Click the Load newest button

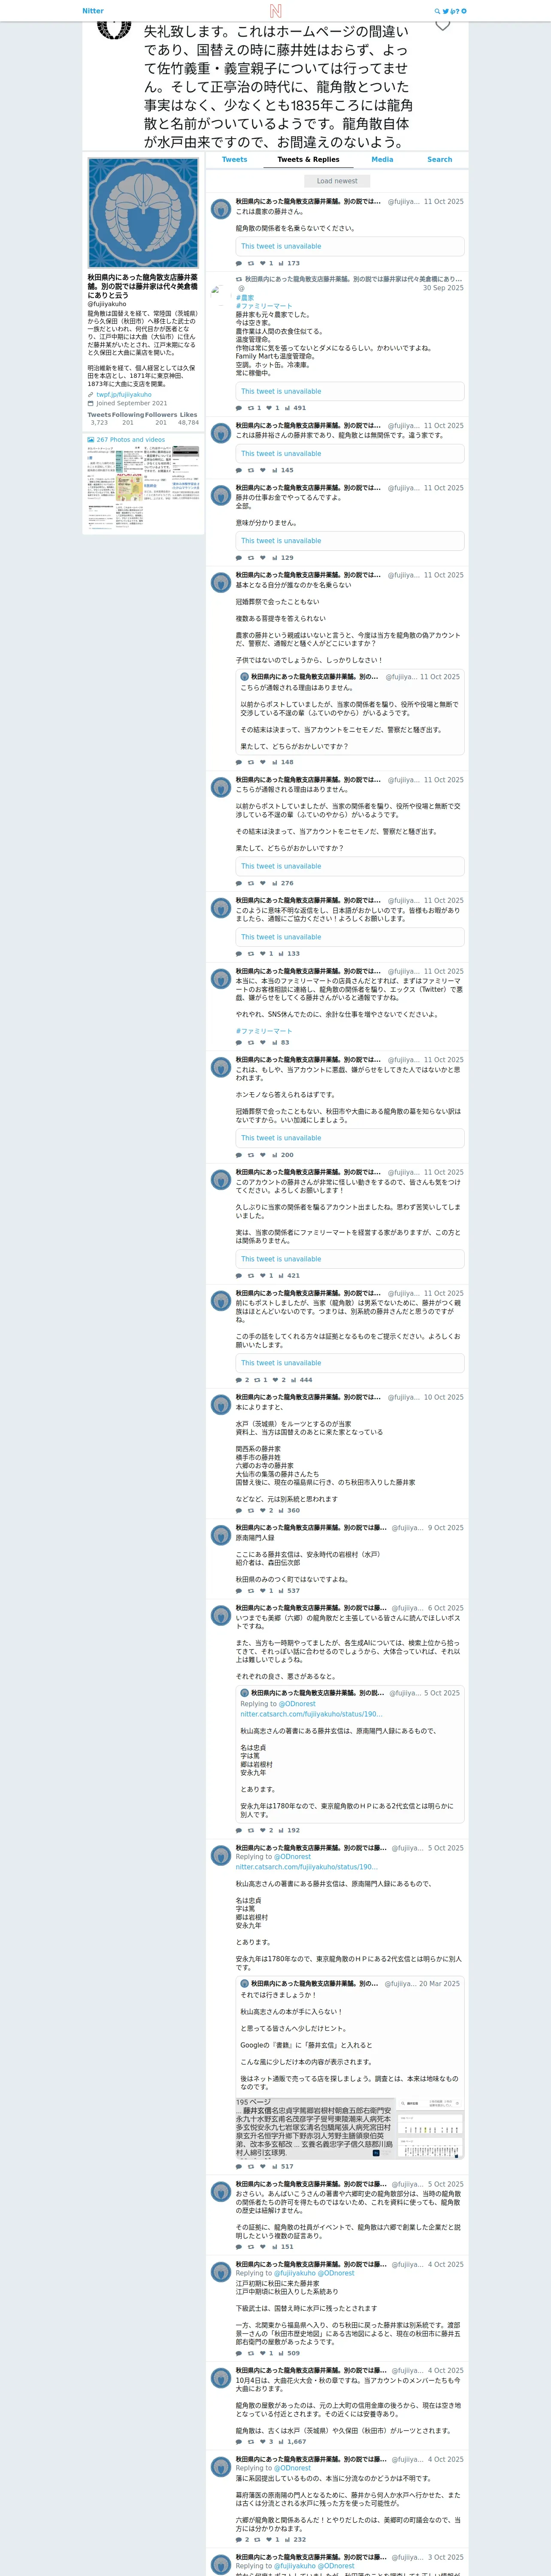click(337, 181)
